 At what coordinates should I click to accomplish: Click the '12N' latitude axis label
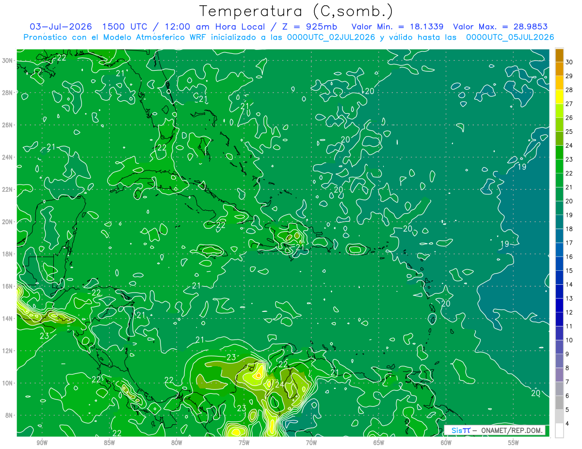pyautogui.click(x=7, y=351)
